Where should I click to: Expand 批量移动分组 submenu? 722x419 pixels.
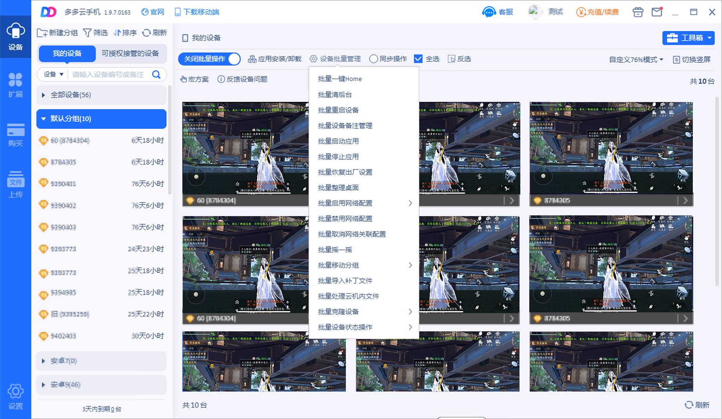[x=364, y=265]
